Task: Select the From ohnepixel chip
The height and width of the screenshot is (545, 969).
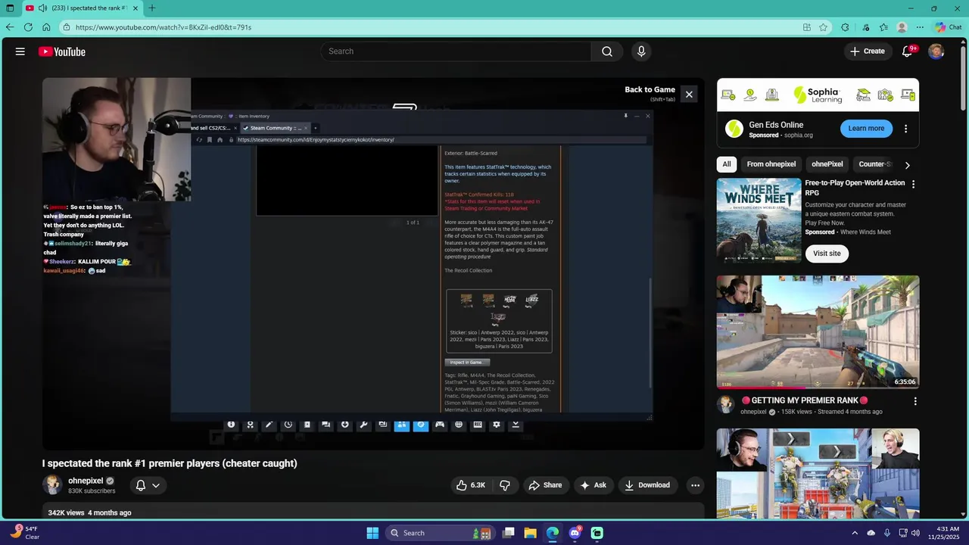Action: click(771, 164)
